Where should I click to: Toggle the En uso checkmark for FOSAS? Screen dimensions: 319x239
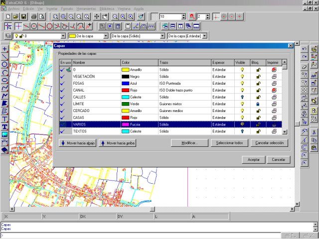[x=62, y=83]
